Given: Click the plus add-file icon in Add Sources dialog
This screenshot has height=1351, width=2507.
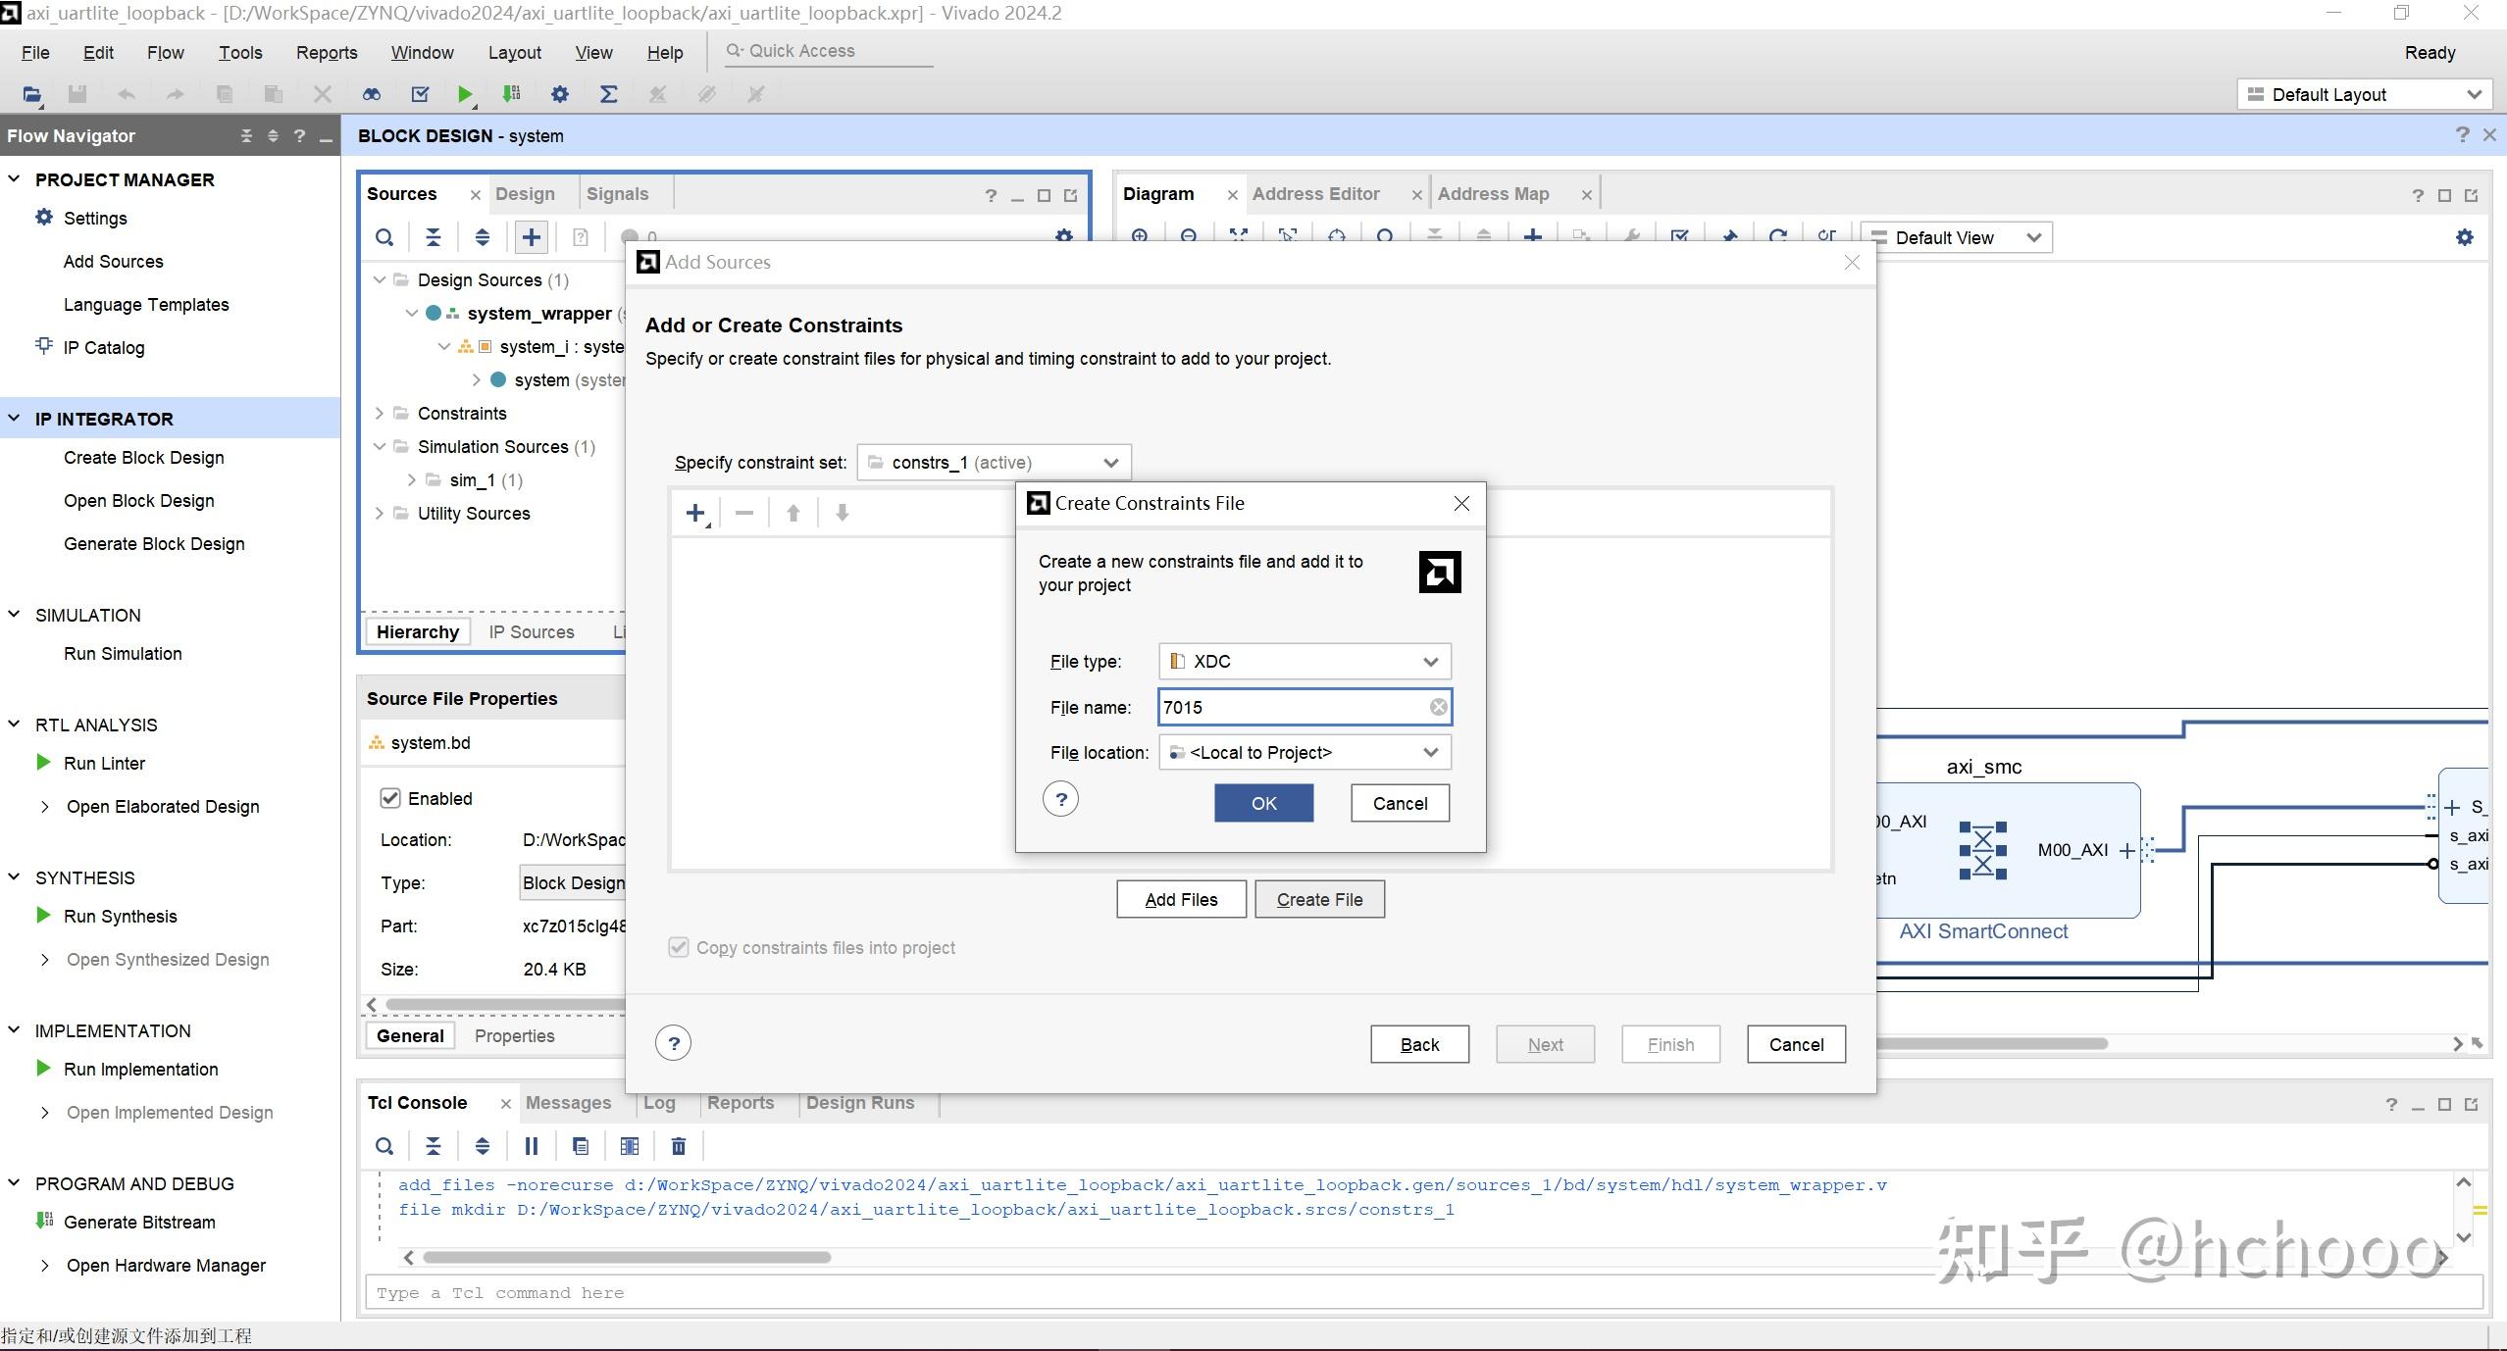Looking at the screenshot, I should point(695,513).
